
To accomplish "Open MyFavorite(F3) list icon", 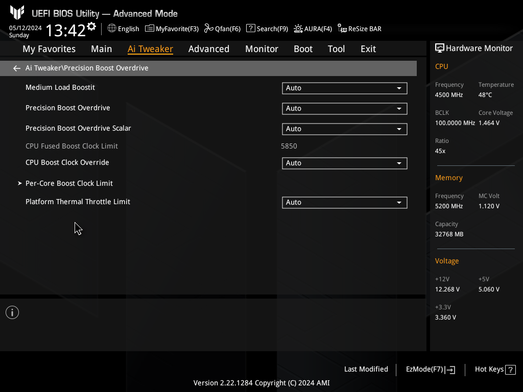I will pos(150,29).
